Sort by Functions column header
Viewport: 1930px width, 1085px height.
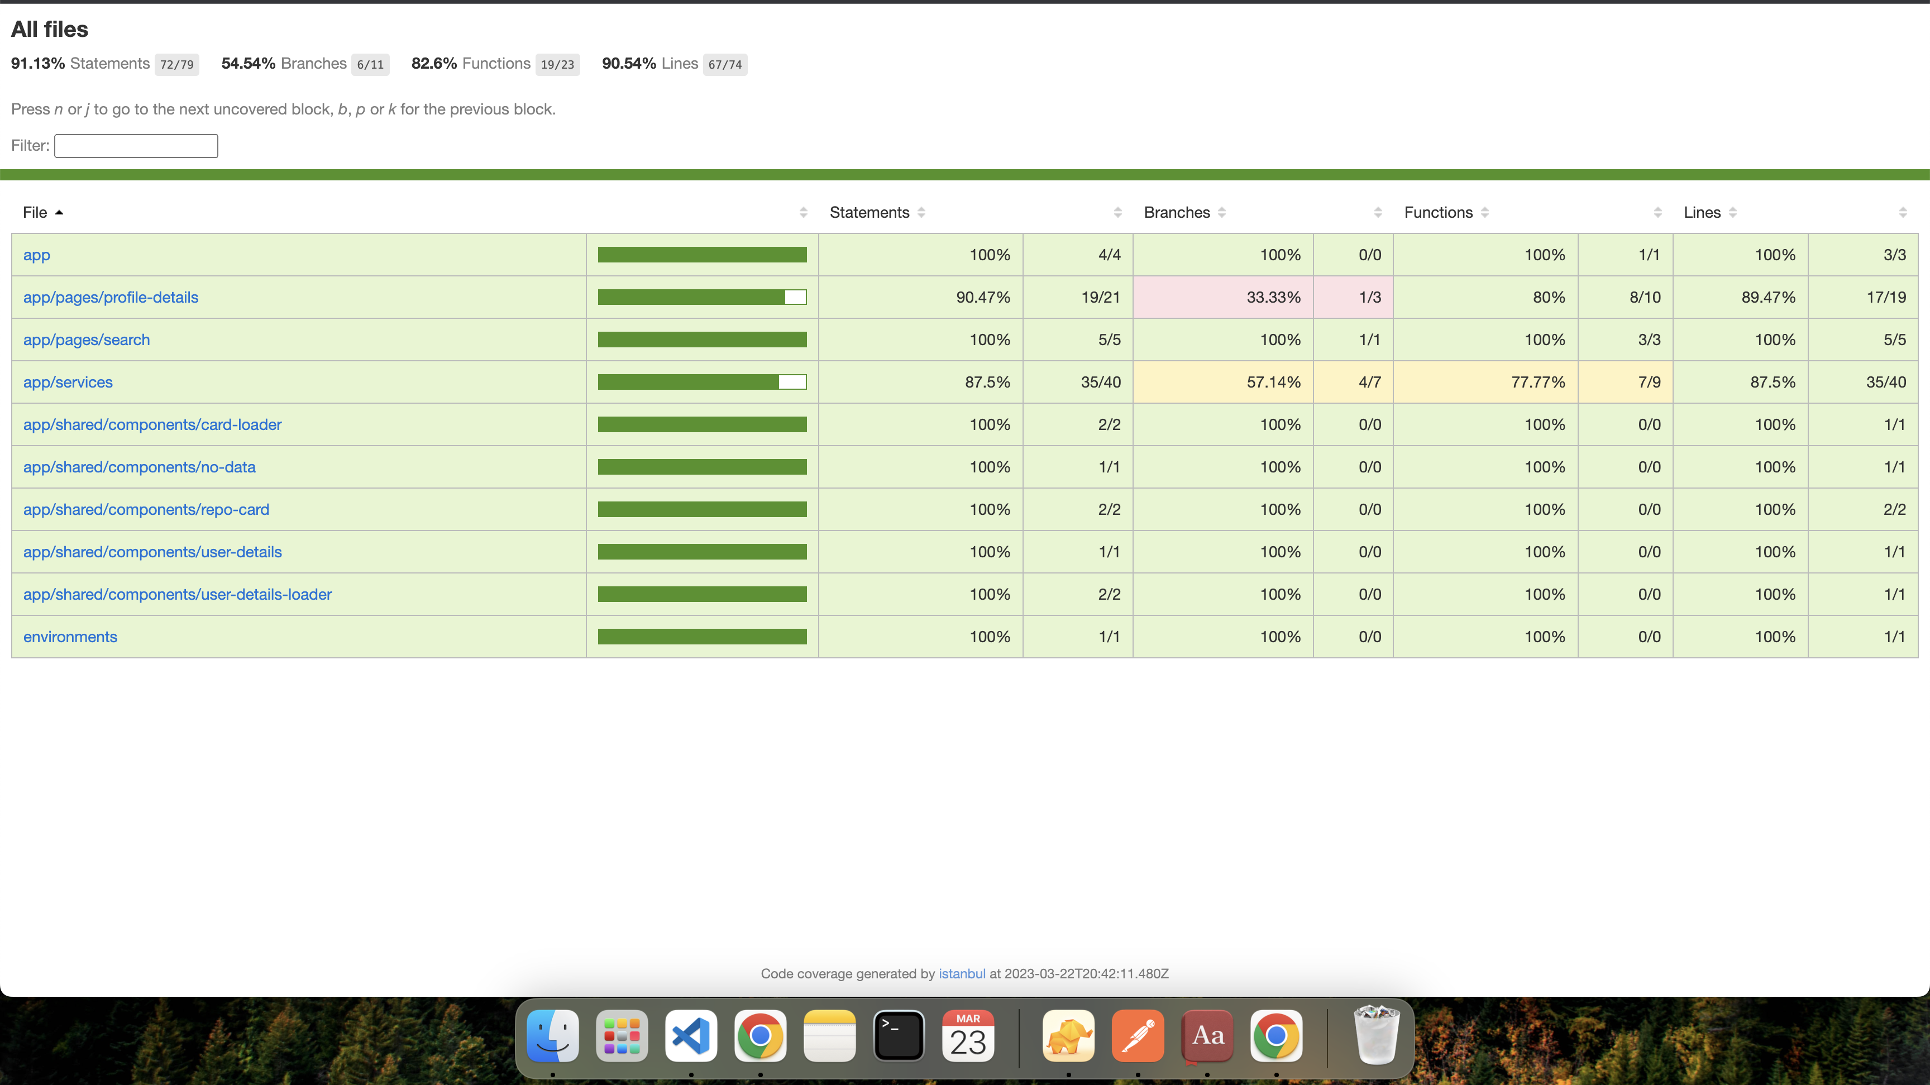click(x=1438, y=212)
